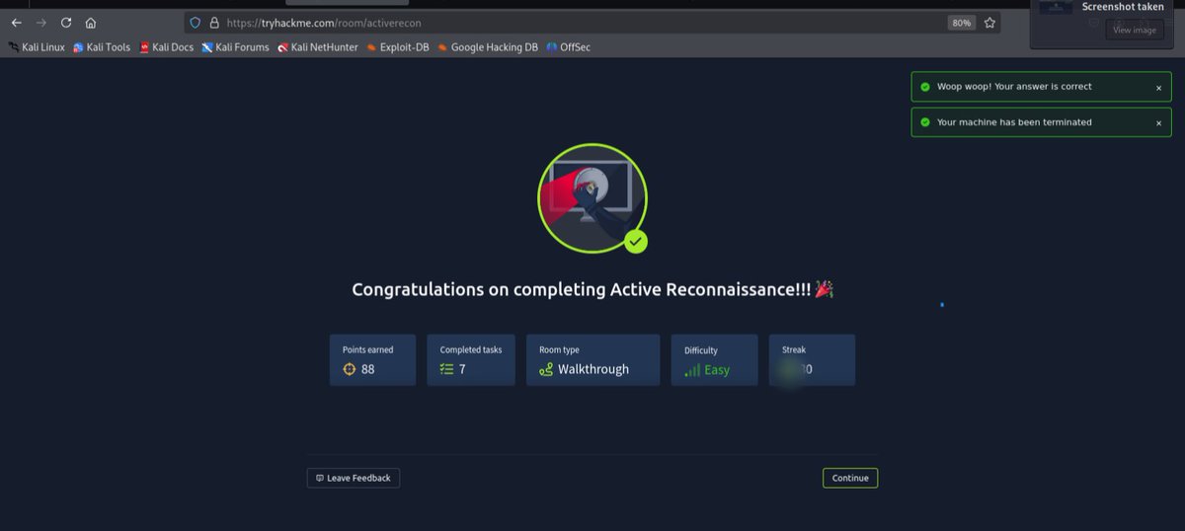The width and height of the screenshot is (1185, 531).
Task: Open Kali NetHunter bookmark
Action: (318, 46)
